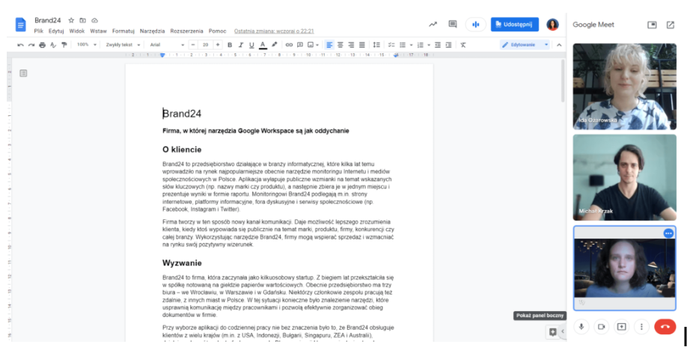
Task: Open the Edytowanie mode dropdown
Action: [x=525, y=45]
